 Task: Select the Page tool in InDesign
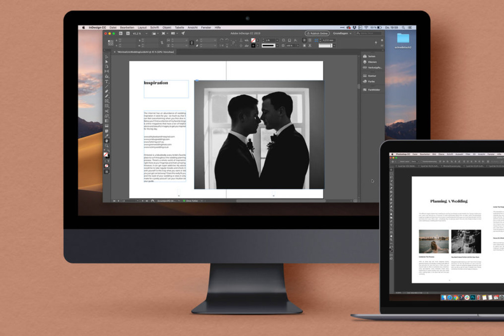[x=107, y=66]
